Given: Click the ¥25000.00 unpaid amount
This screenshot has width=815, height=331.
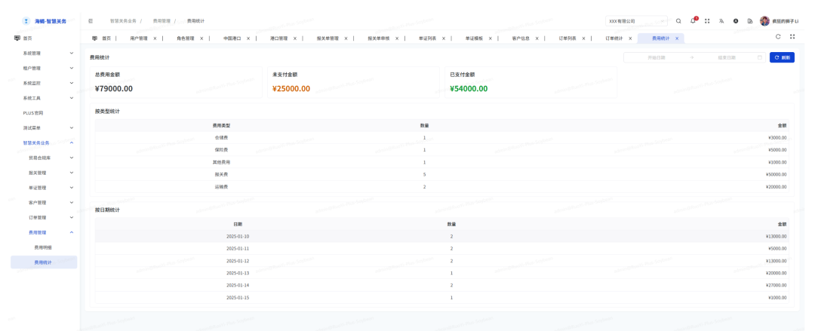Looking at the screenshot, I should [x=291, y=89].
